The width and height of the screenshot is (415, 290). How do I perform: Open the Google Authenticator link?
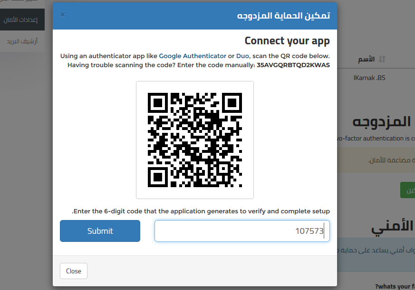[x=193, y=56]
